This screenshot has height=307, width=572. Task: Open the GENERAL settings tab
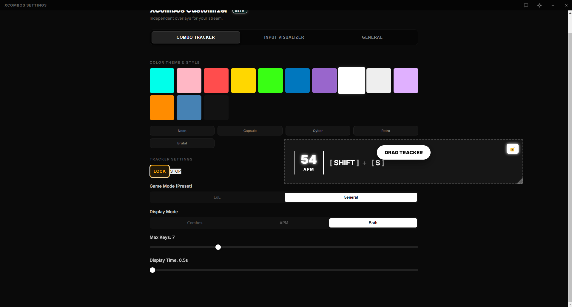372,37
